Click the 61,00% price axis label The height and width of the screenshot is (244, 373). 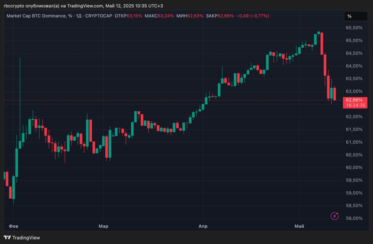354,142
